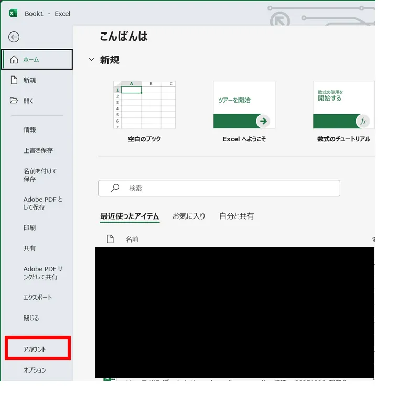Click the Open folder icon in sidebar
The image size is (409, 393).
point(14,101)
